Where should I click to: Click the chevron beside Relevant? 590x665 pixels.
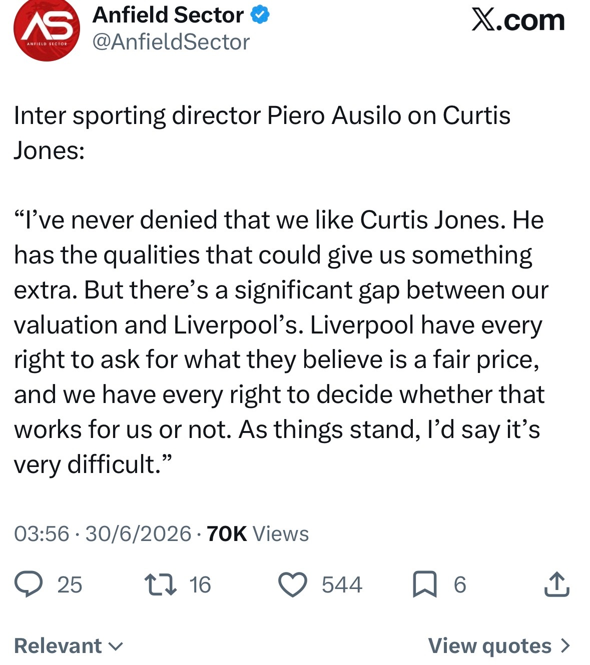coord(116,646)
